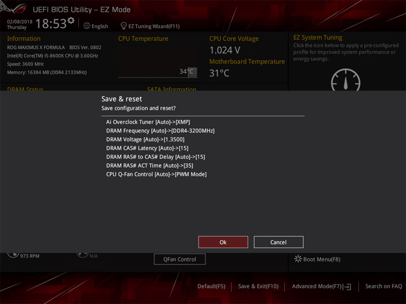
Task: Click ROG MAXIMUS X FORMULA model text
Action: [x=36, y=47]
